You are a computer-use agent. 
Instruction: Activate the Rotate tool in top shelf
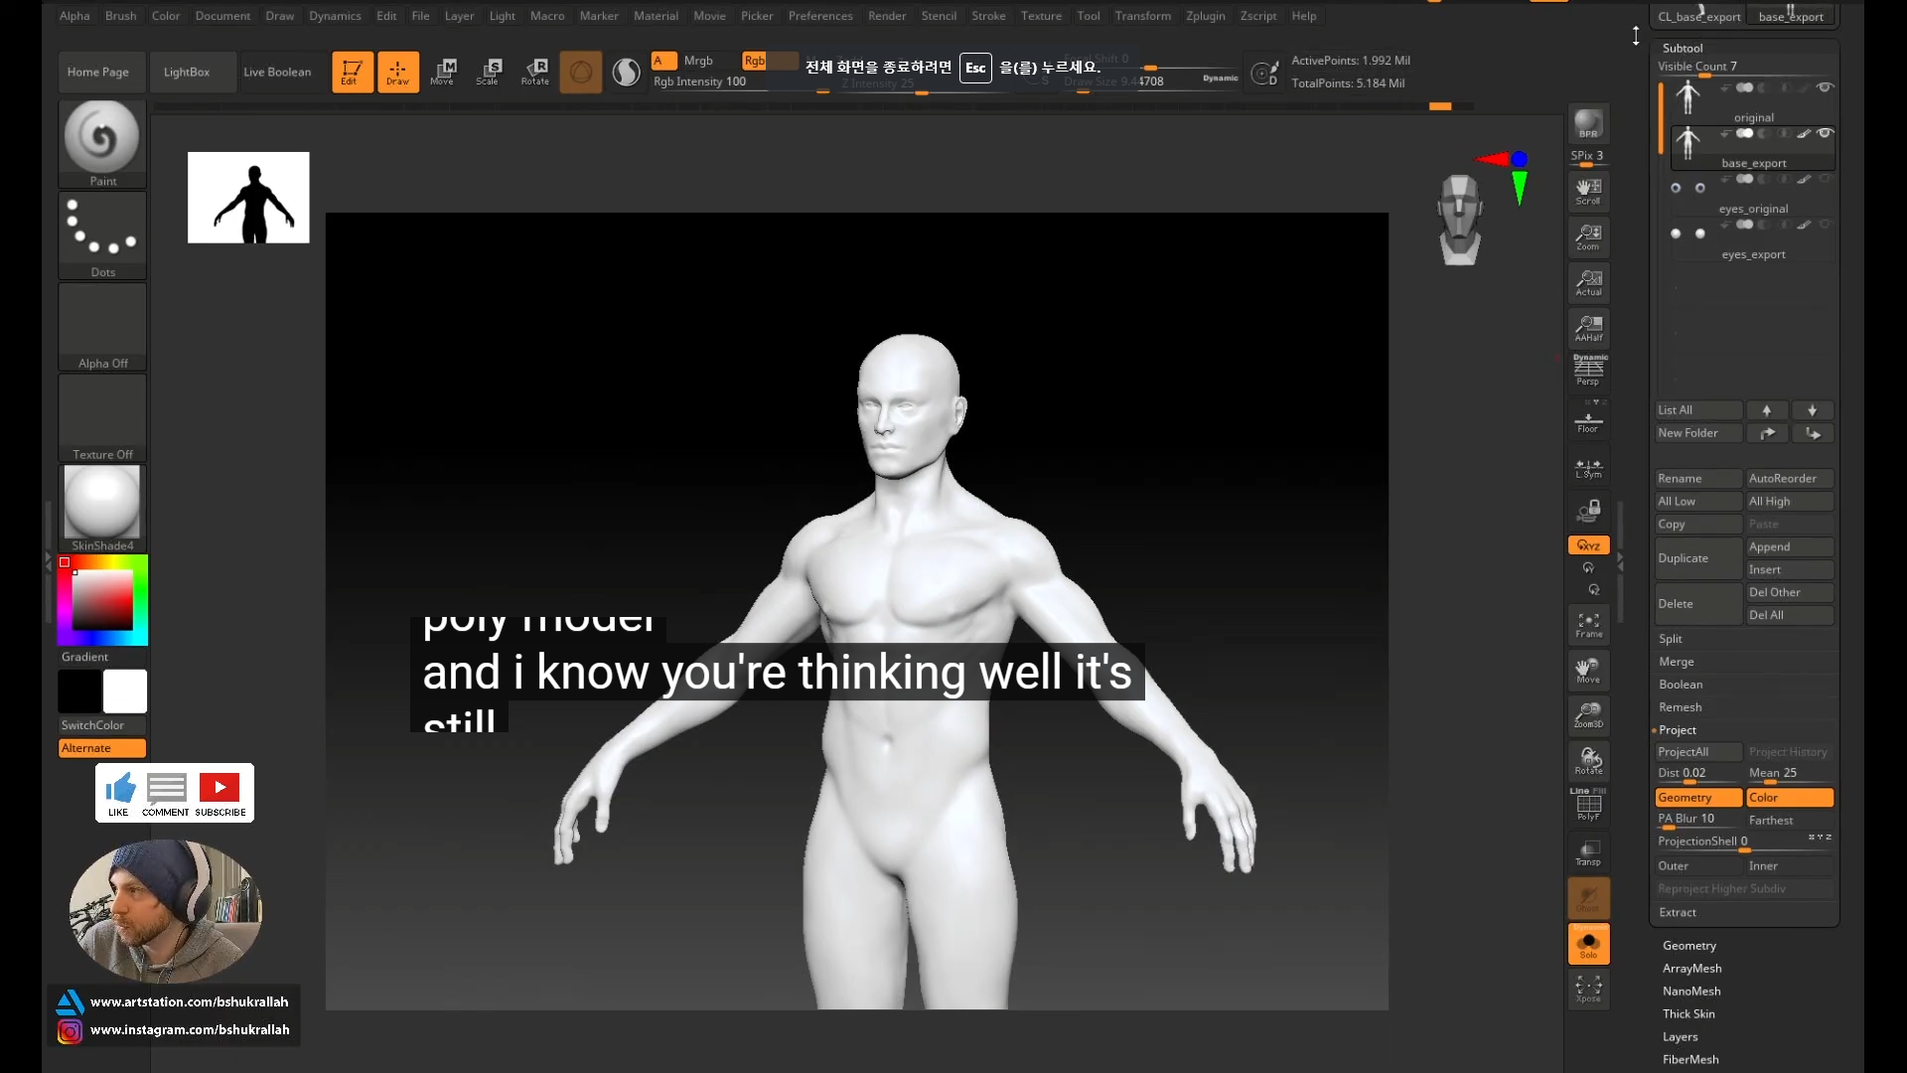[535, 72]
